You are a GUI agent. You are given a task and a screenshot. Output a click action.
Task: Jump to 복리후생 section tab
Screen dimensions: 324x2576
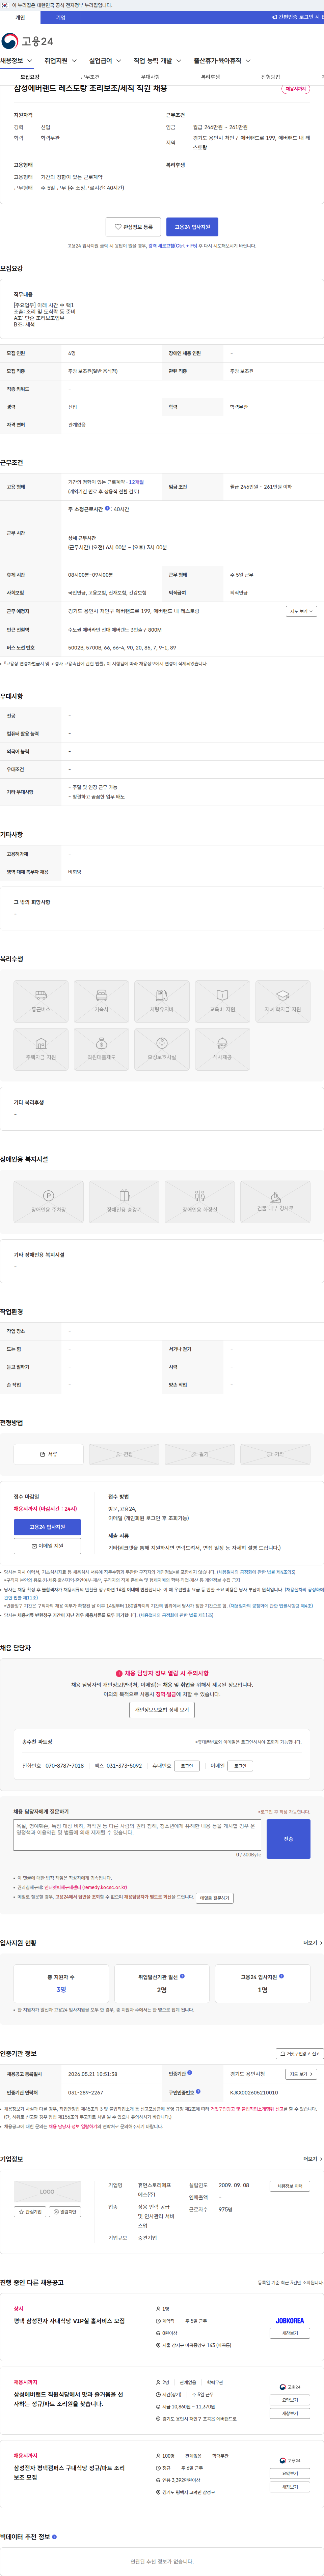210,77
